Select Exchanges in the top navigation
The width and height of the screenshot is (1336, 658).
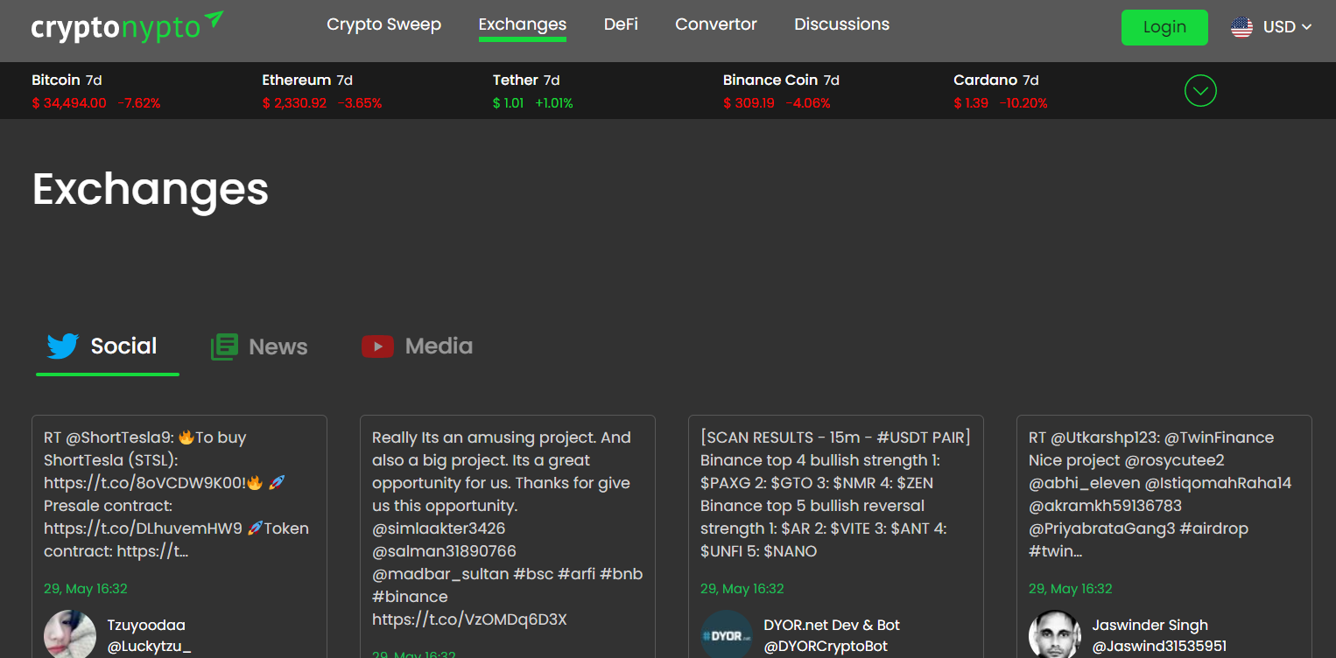tap(523, 24)
